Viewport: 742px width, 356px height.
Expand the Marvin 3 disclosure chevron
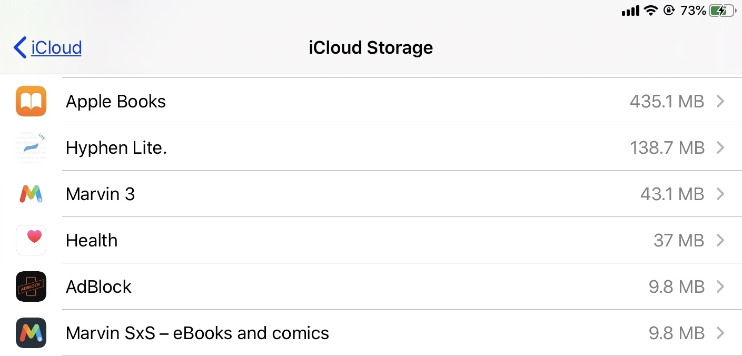coord(720,194)
